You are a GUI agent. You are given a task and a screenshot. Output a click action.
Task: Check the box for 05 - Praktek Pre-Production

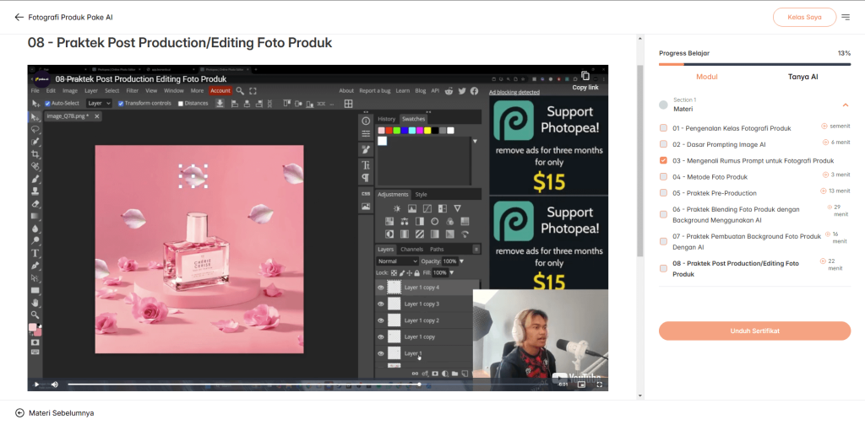coord(663,192)
